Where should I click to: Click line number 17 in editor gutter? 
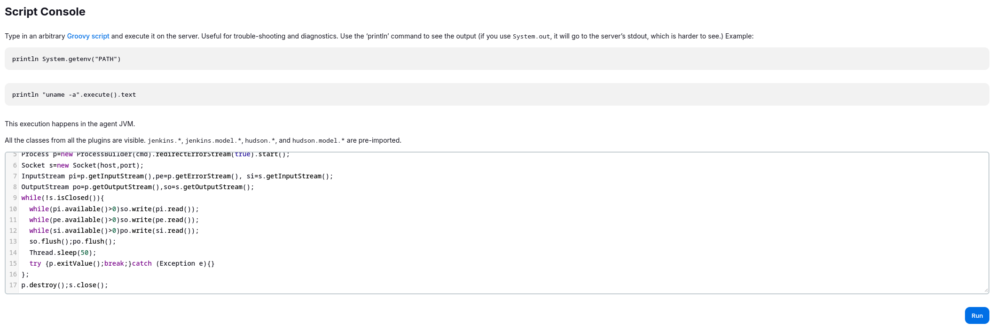(x=13, y=285)
